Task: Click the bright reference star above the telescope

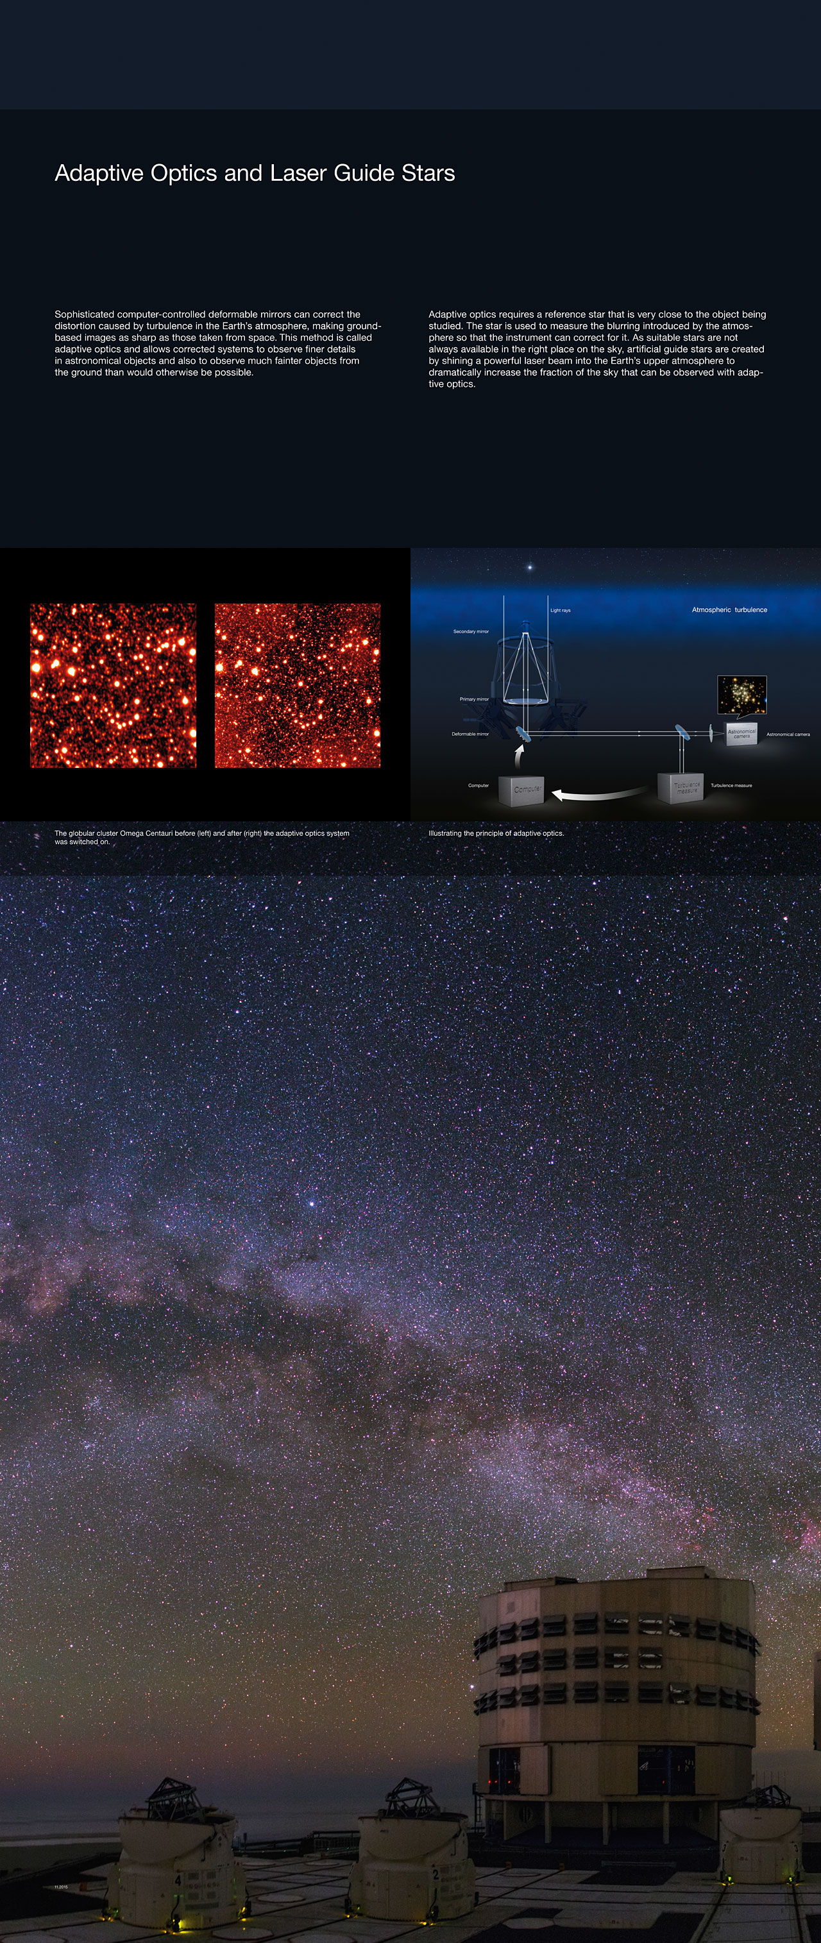Action: click(530, 566)
